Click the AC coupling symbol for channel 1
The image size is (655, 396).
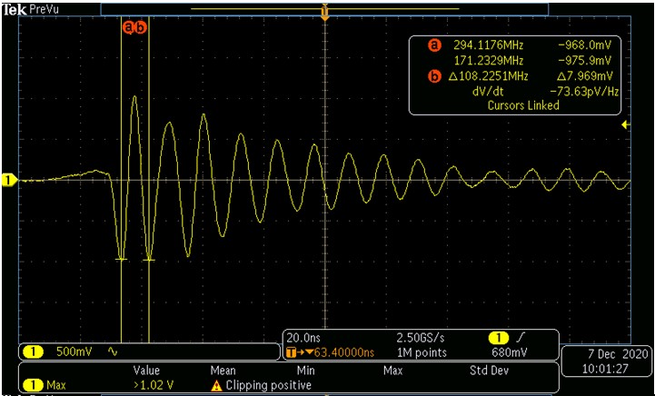tap(113, 351)
